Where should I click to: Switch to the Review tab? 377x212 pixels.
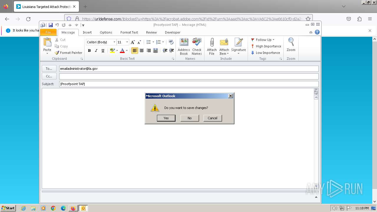pos(151,32)
